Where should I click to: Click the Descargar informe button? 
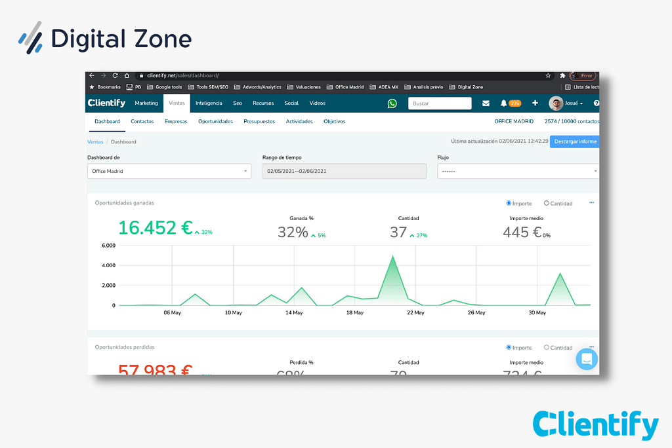(574, 141)
